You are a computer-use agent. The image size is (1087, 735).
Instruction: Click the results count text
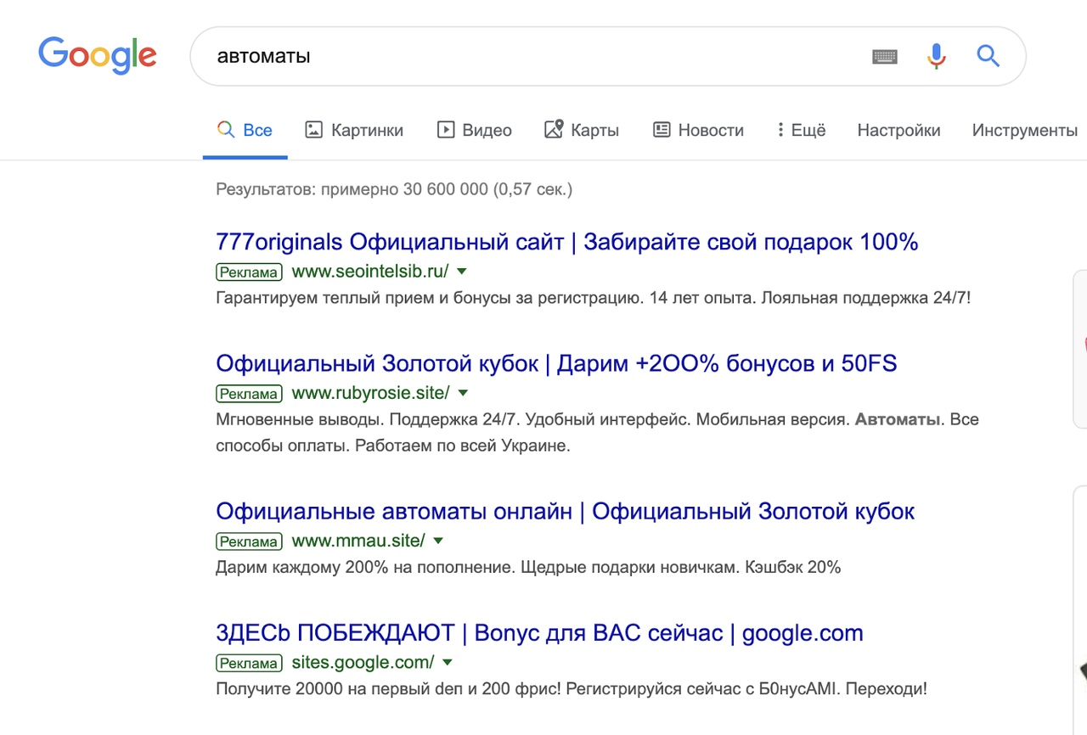tap(394, 189)
